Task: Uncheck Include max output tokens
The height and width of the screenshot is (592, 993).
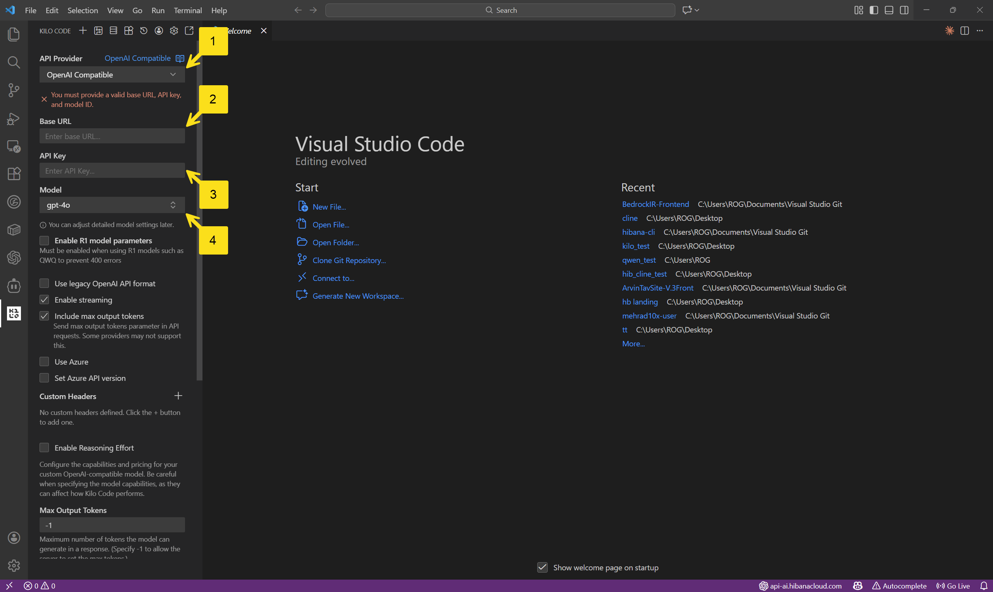Action: (44, 316)
